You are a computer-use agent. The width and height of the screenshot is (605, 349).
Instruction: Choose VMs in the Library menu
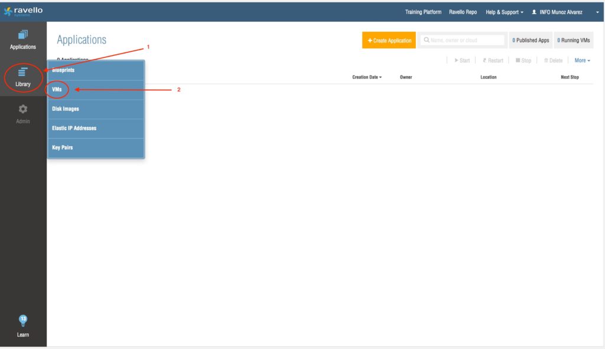tap(57, 90)
